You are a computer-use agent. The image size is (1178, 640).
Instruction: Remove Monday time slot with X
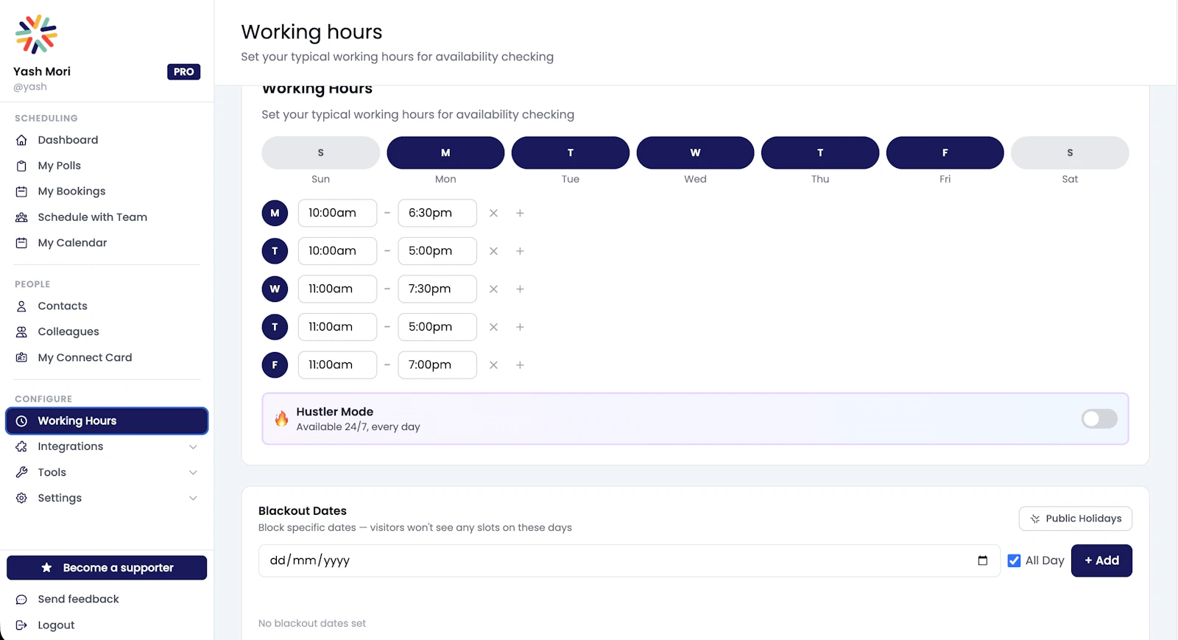tap(493, 214)
